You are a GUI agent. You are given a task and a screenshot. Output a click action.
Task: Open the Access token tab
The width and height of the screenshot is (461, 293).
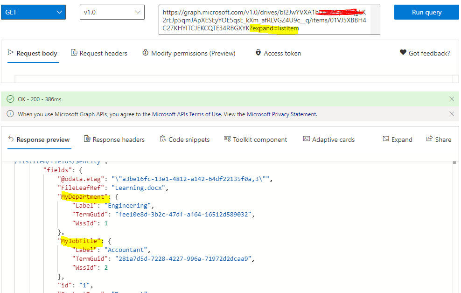278,53
